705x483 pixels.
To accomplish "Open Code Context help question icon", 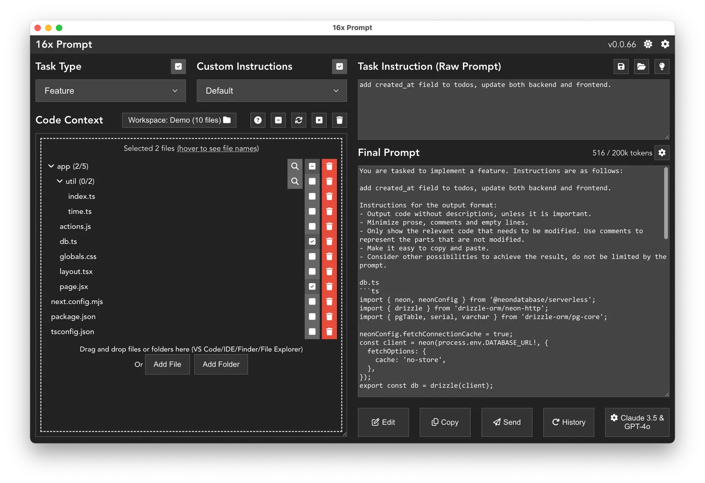I will [x=258, y=120].
